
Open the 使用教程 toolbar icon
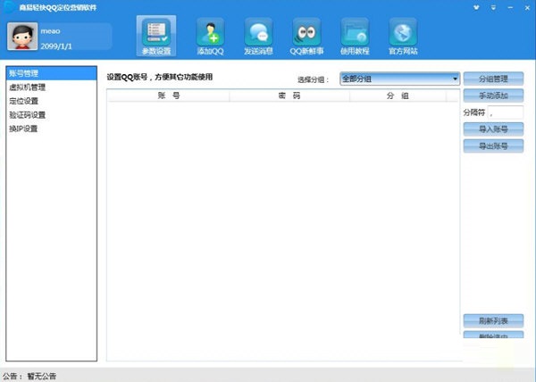pos(355,36)
